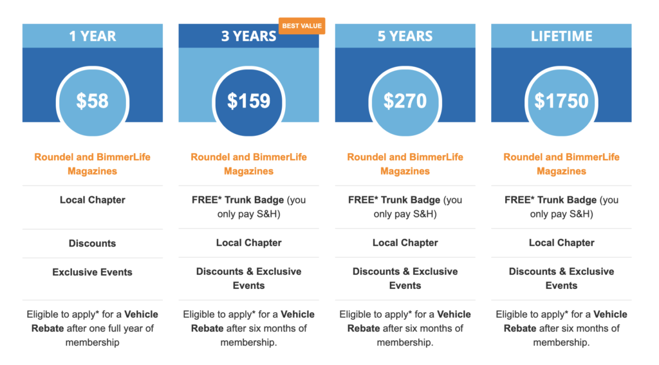Click 'Discounts & Exclusive Events' in 5 Years column
The height and width of the screenshot is (365, 659).
coord(405,278)
